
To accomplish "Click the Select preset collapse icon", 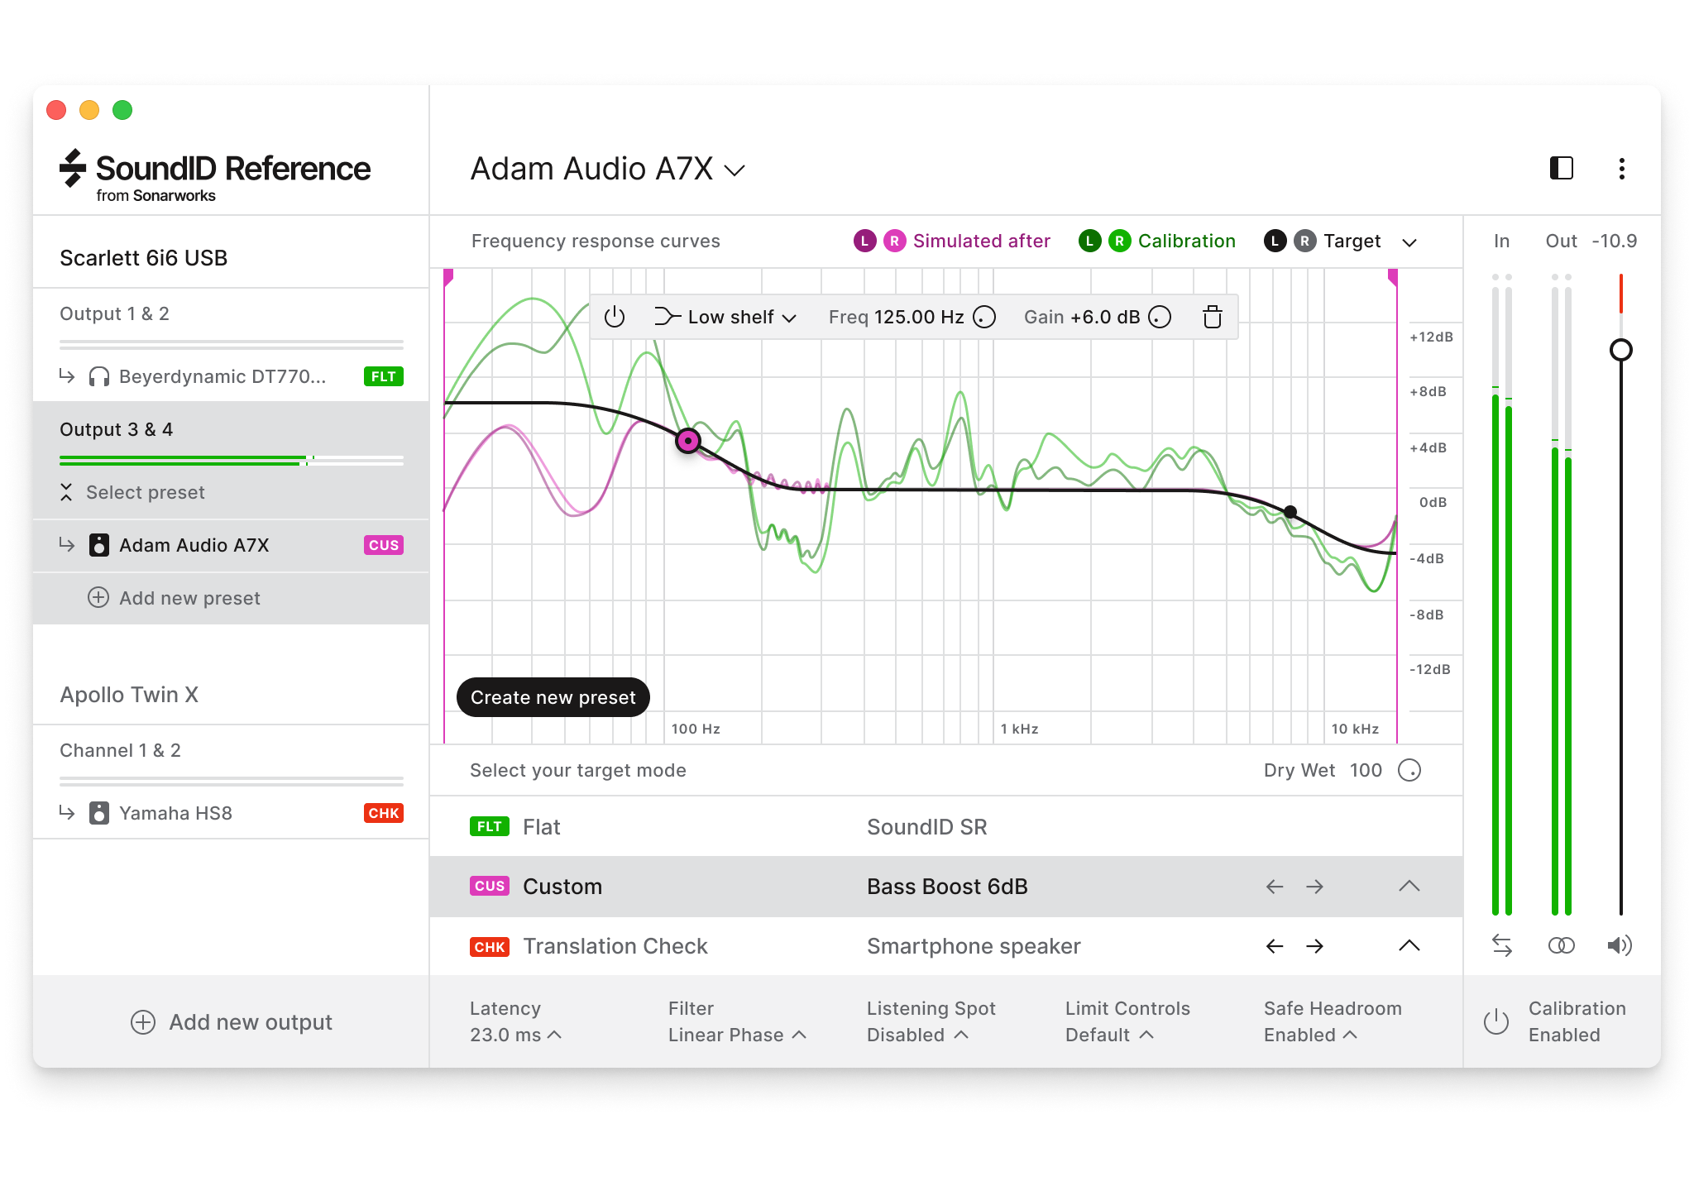I will click(x=66, y=492).
